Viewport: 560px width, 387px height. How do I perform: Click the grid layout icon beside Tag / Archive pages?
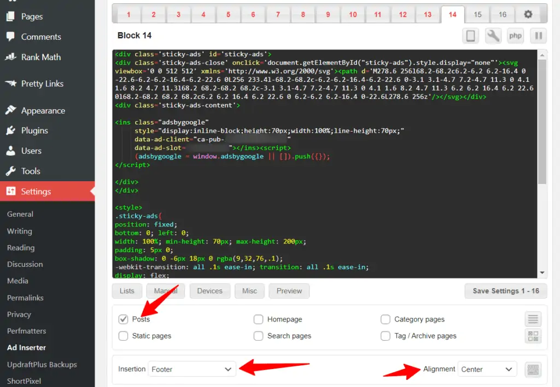[x=533, y=336]
